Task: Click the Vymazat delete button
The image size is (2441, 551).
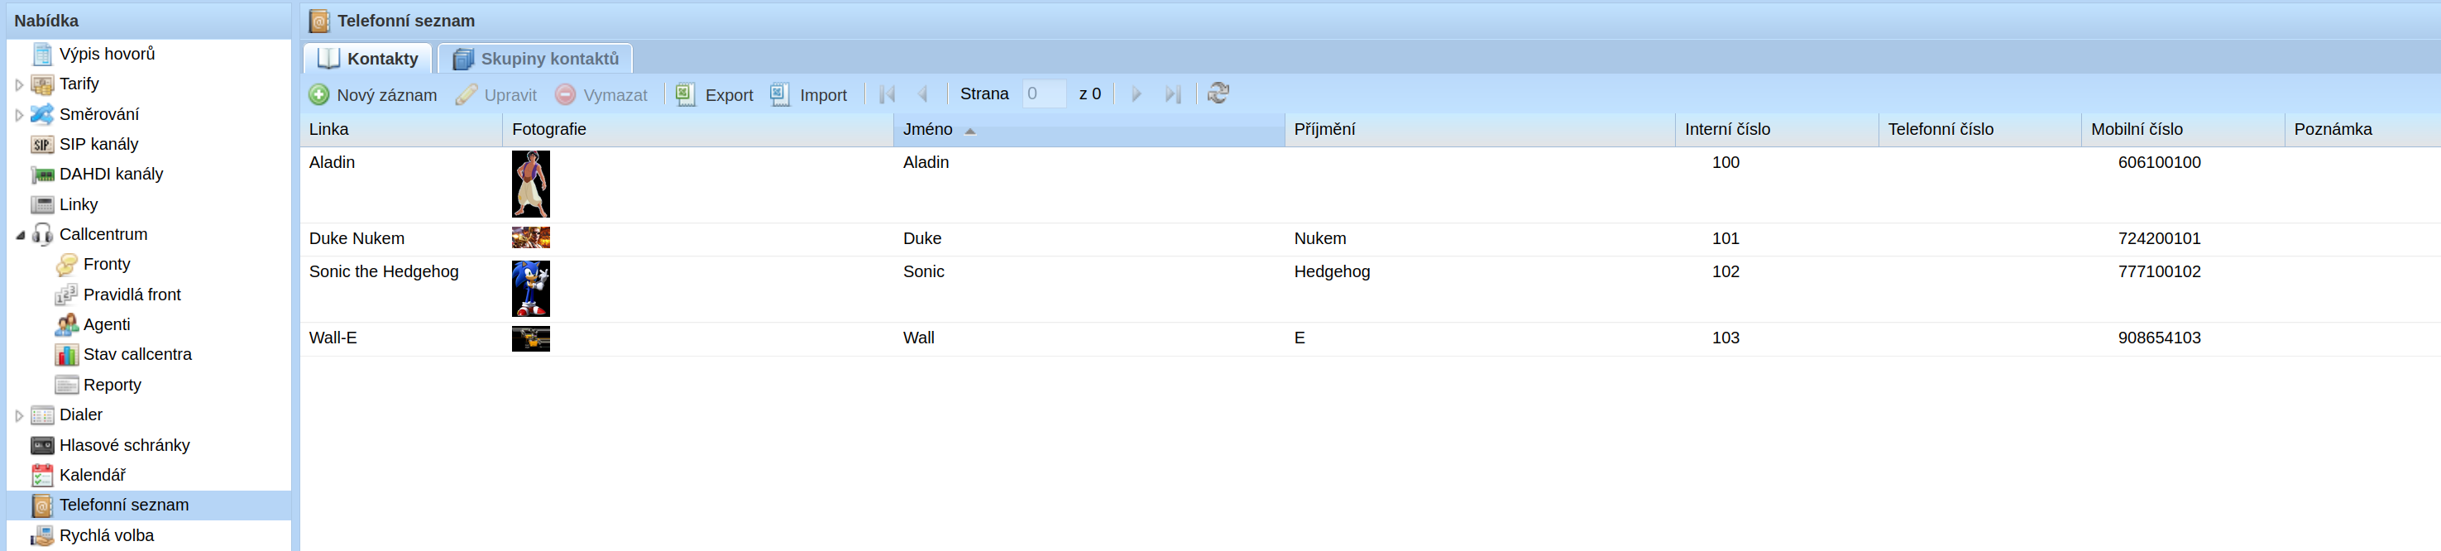Action: (601, 95)
